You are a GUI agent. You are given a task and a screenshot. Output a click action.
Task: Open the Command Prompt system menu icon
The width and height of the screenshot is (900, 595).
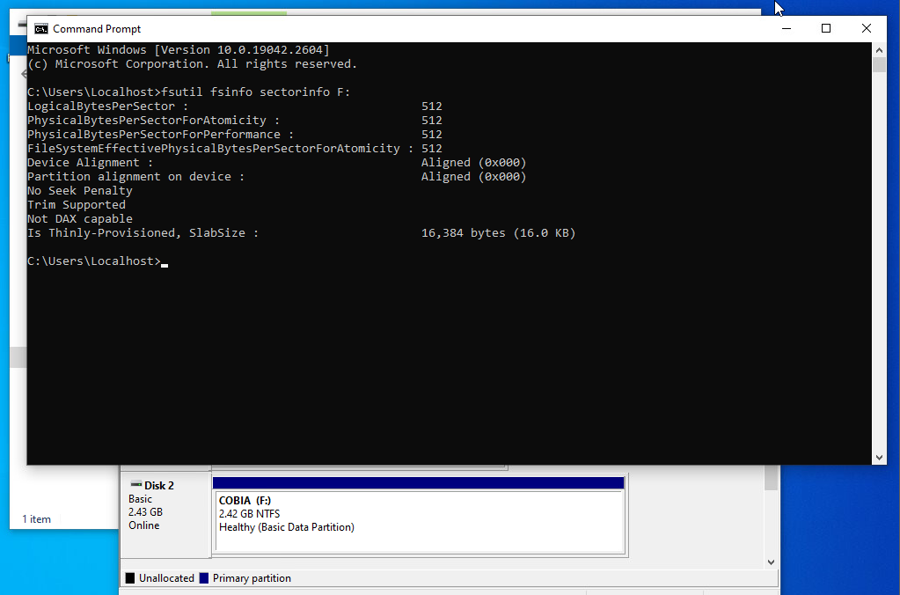(40, 29)
